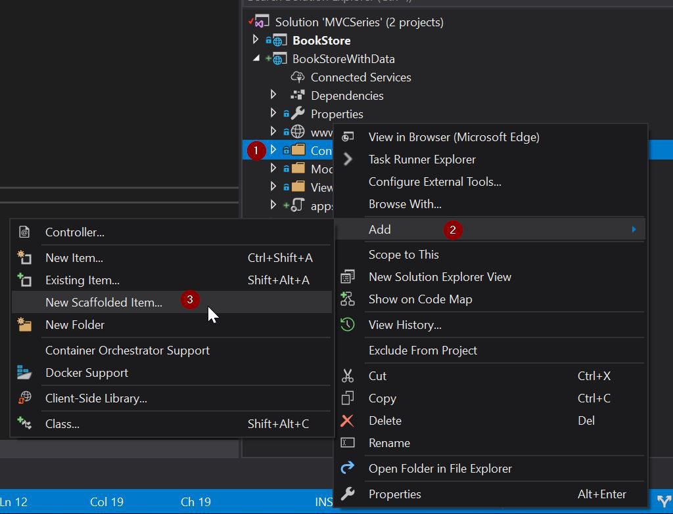Open the Add submenu

(x=380, y=229)
